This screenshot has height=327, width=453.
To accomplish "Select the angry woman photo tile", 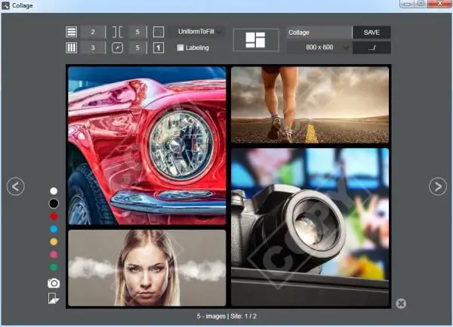I will pyautogui.click(x=147, y=268).
